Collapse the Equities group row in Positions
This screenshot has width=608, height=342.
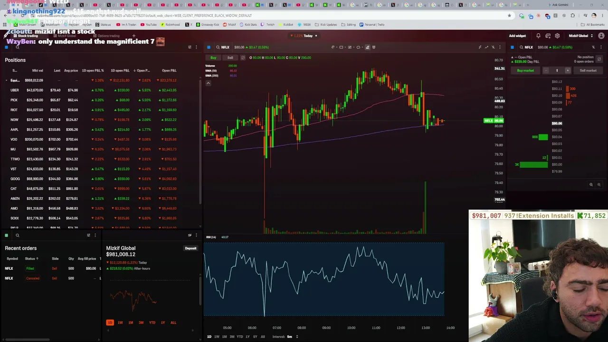[x=7, y=80]
